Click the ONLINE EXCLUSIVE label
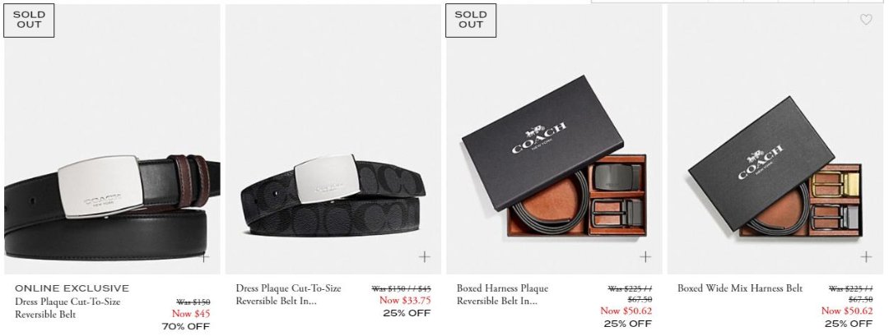The image size is (889, 336). [72, 288]
